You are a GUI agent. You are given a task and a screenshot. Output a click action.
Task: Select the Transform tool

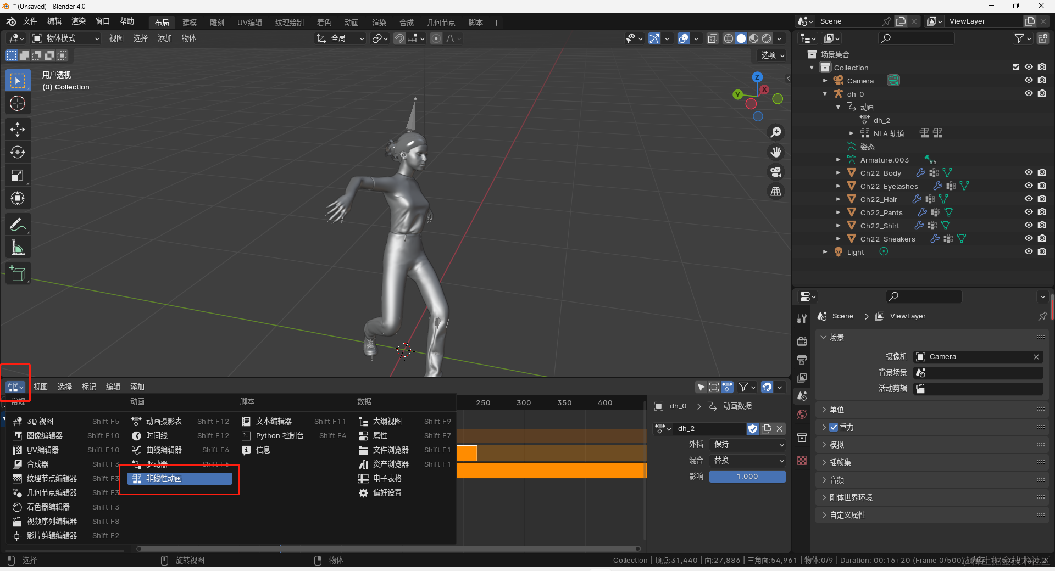(18, 198)
